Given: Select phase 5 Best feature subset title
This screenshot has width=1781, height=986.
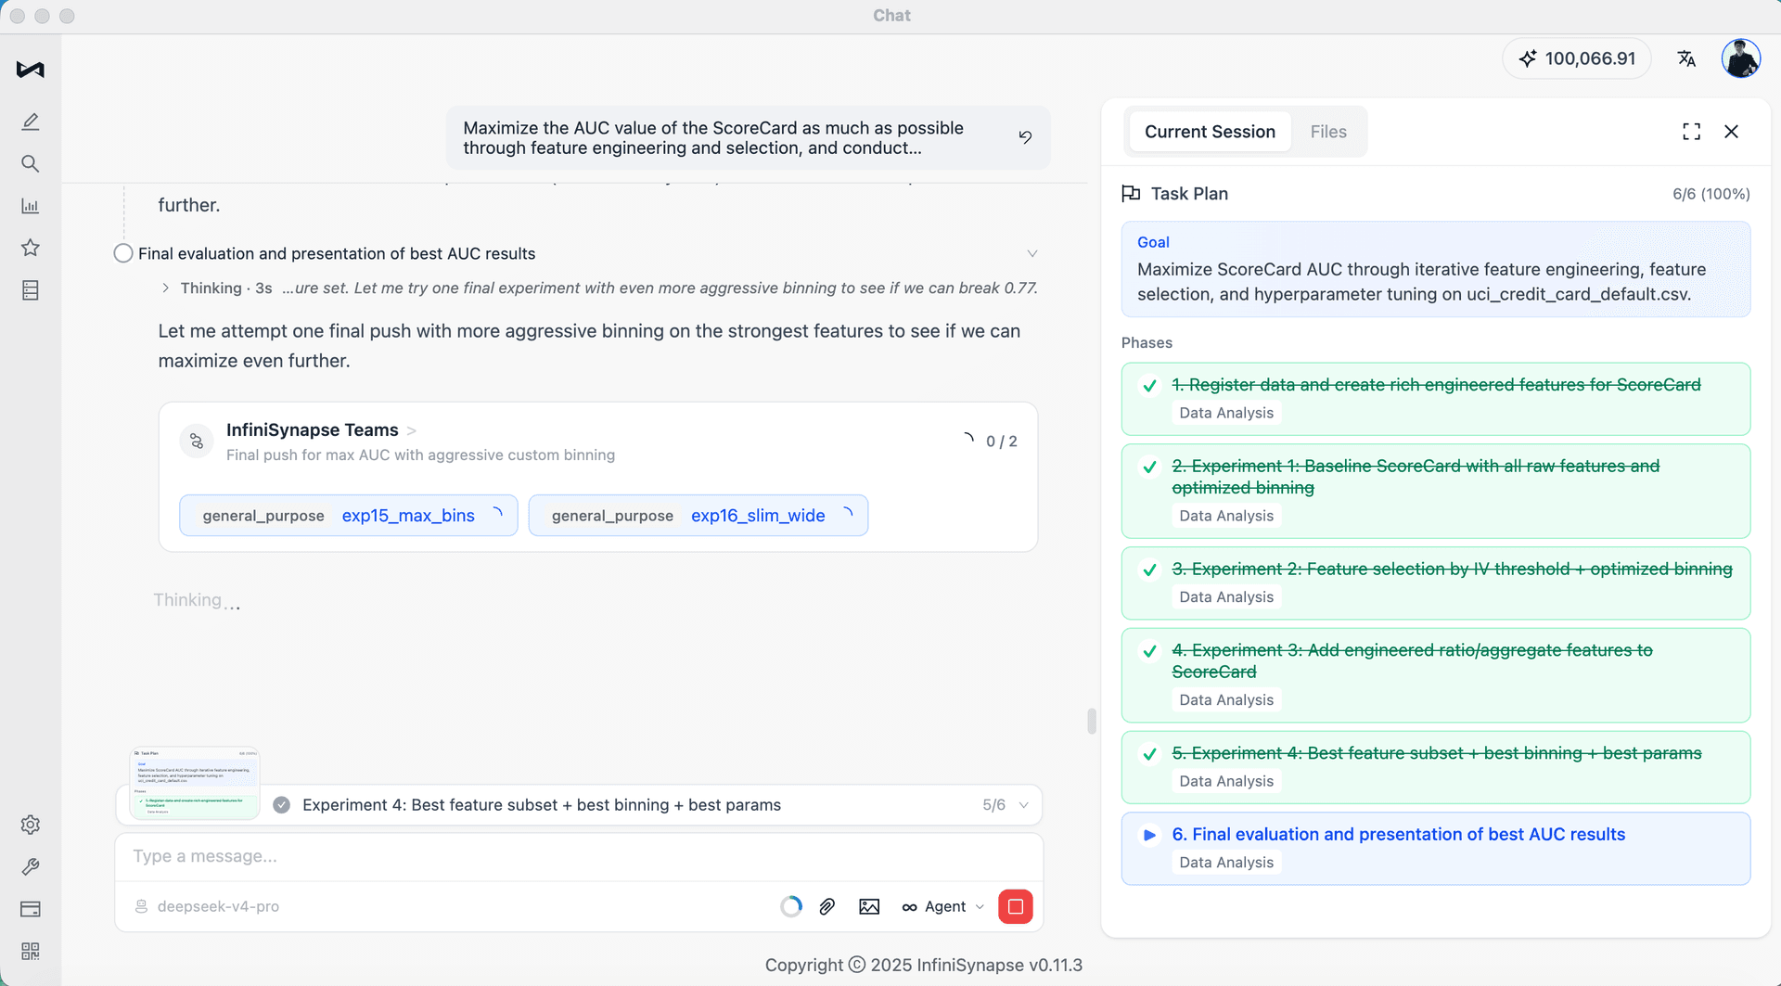Looking at the screenshot, I should click(x=1437, y=754).
